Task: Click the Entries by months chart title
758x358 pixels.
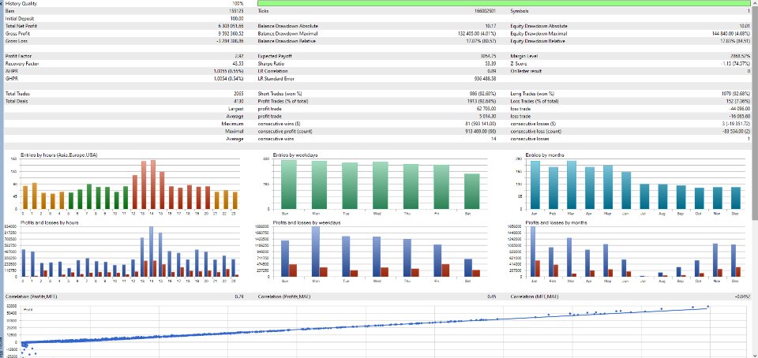Action: tap(544, 155)
